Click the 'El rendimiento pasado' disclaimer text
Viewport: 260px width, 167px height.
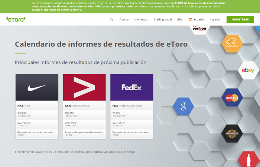coord(75,152)
